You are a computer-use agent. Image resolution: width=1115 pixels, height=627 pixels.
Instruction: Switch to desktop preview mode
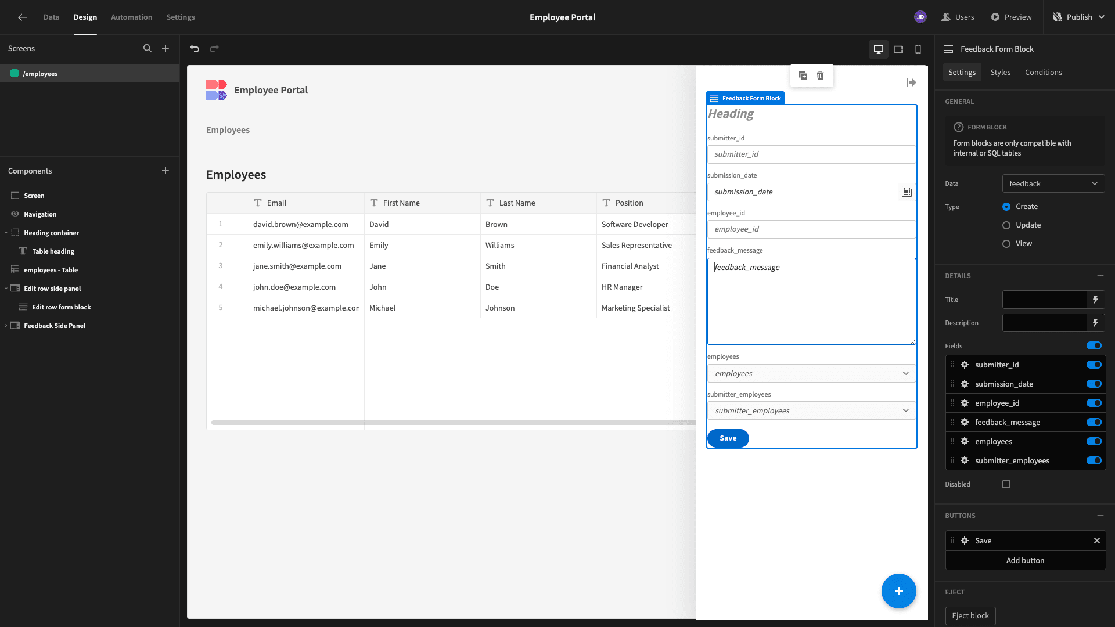coord(879,49)
